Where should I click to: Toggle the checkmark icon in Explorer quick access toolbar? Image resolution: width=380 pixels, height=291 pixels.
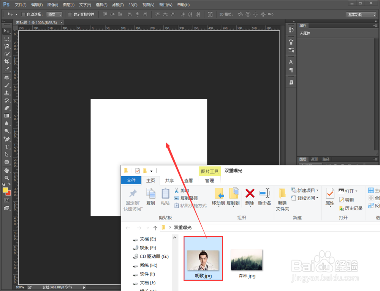[138, 171]
